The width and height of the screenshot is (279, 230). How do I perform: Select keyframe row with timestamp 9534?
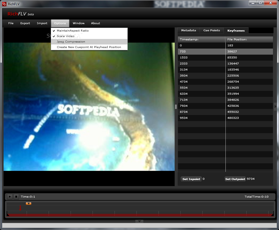225,118
